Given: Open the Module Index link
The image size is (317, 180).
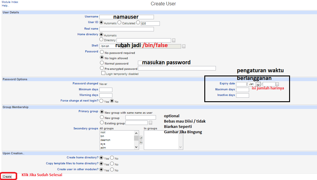Looking at the screenshot, I should [10, 2].
